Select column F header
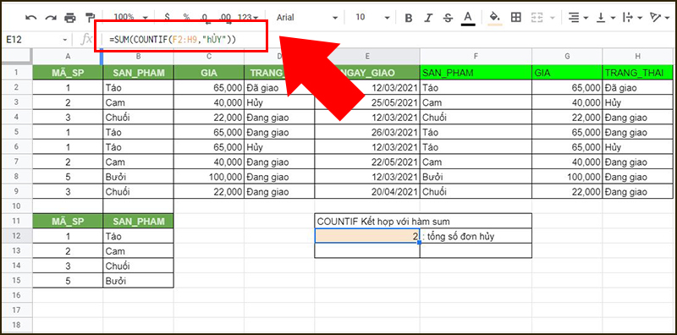The height and width of the screenshot is (335, 677). pyautogui.click(x=476, y=56)
